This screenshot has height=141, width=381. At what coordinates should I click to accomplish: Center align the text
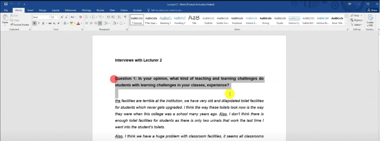click(91, 23)
